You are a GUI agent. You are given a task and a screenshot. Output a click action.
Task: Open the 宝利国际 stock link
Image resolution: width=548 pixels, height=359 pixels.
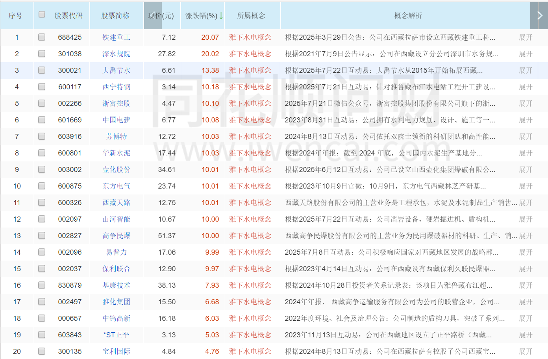pos(116,352)
